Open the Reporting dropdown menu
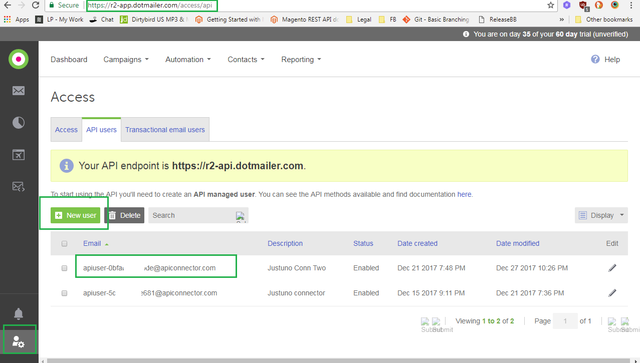This screenshot has width=640, height=363. [300, 59]
